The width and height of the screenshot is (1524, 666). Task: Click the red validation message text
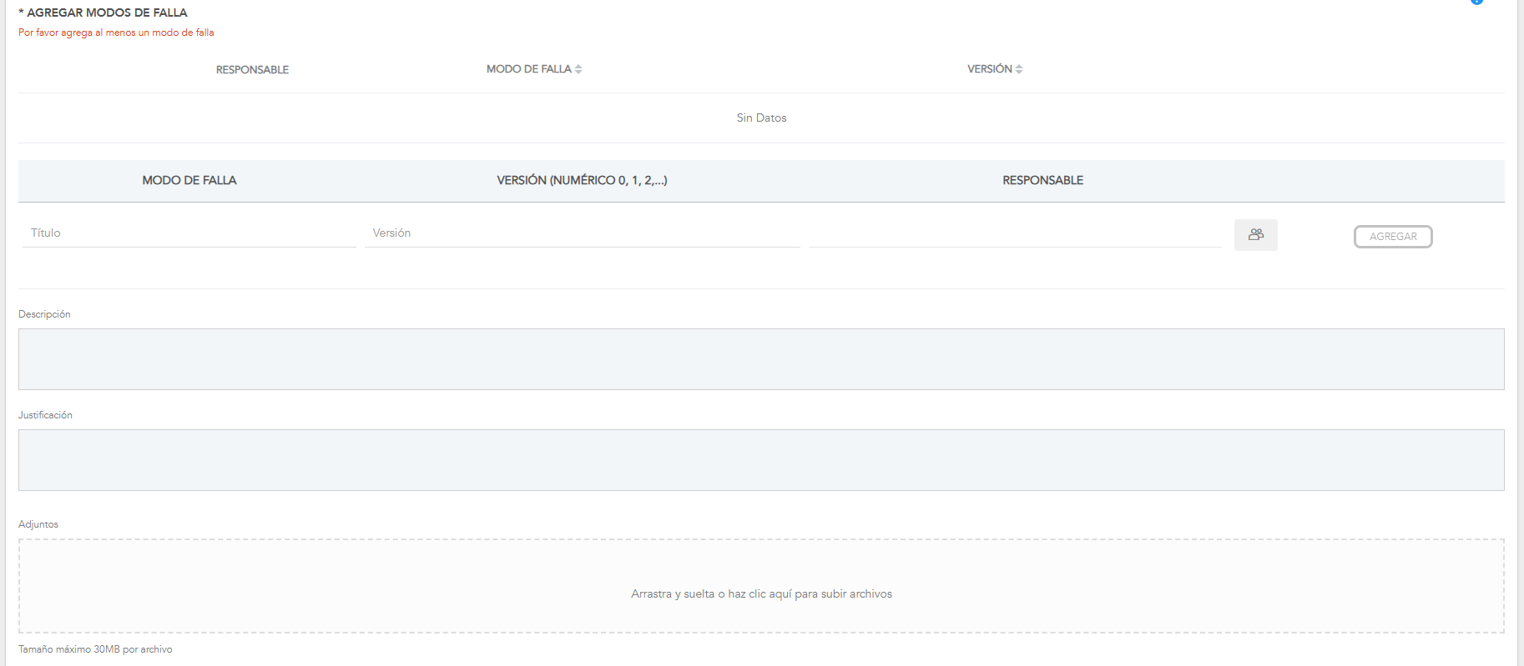(x=116, y=33)
